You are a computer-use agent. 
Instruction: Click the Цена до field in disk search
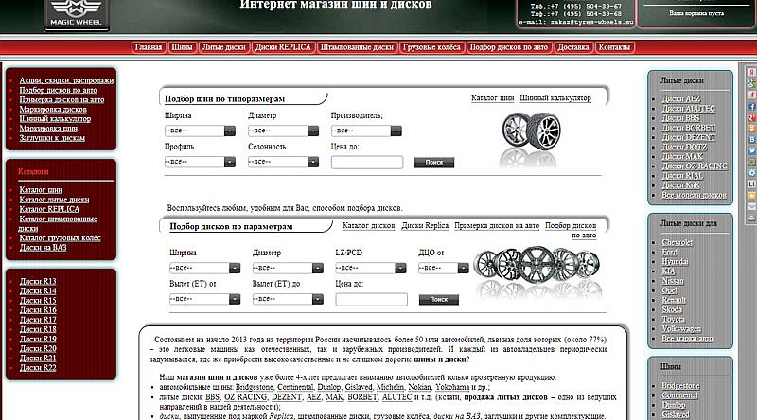[x=371, y=299]
